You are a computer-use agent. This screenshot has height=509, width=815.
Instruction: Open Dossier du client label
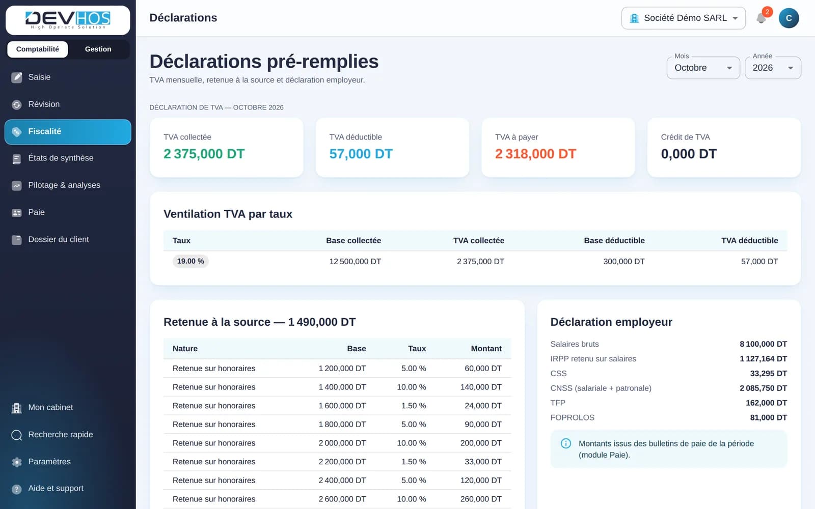(59, 239)
